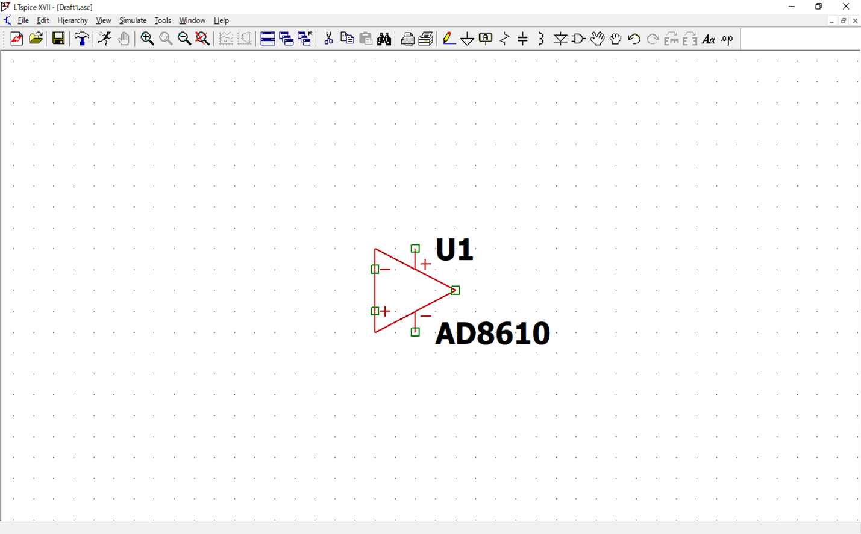Place a Ground symbol from toolbar

[x=467, y=39]
